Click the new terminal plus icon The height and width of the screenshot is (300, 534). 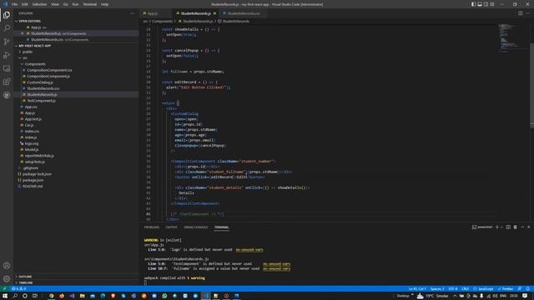(497, 227)
